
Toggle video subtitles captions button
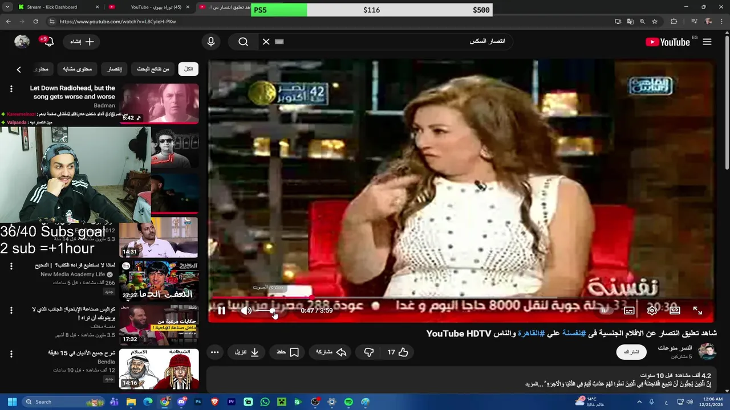pos(629,310)
